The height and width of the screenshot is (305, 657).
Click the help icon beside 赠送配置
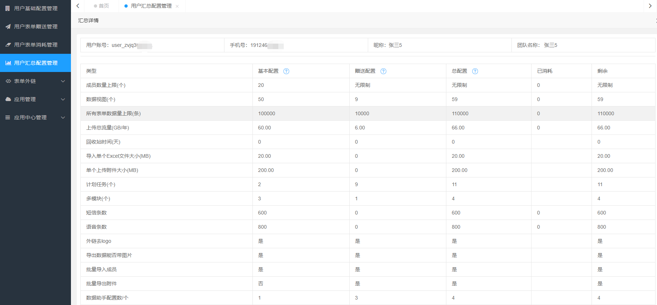click(x=383, y=71)
